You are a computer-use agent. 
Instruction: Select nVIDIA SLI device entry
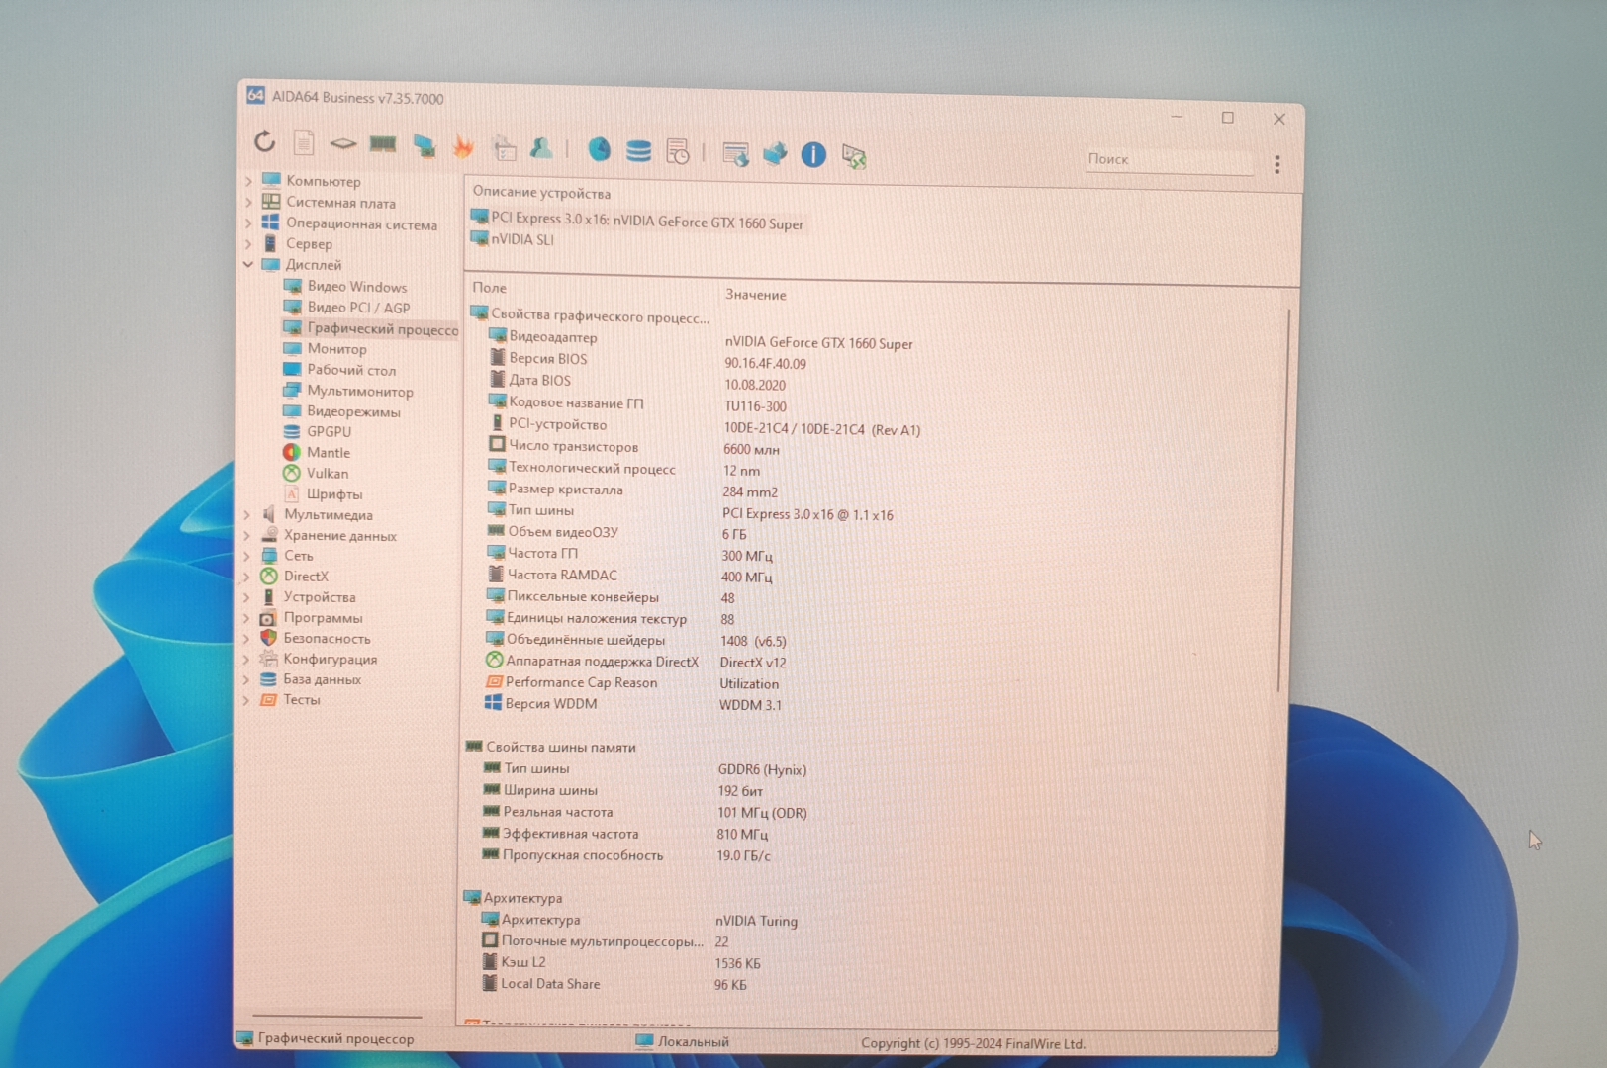[522, 239]
